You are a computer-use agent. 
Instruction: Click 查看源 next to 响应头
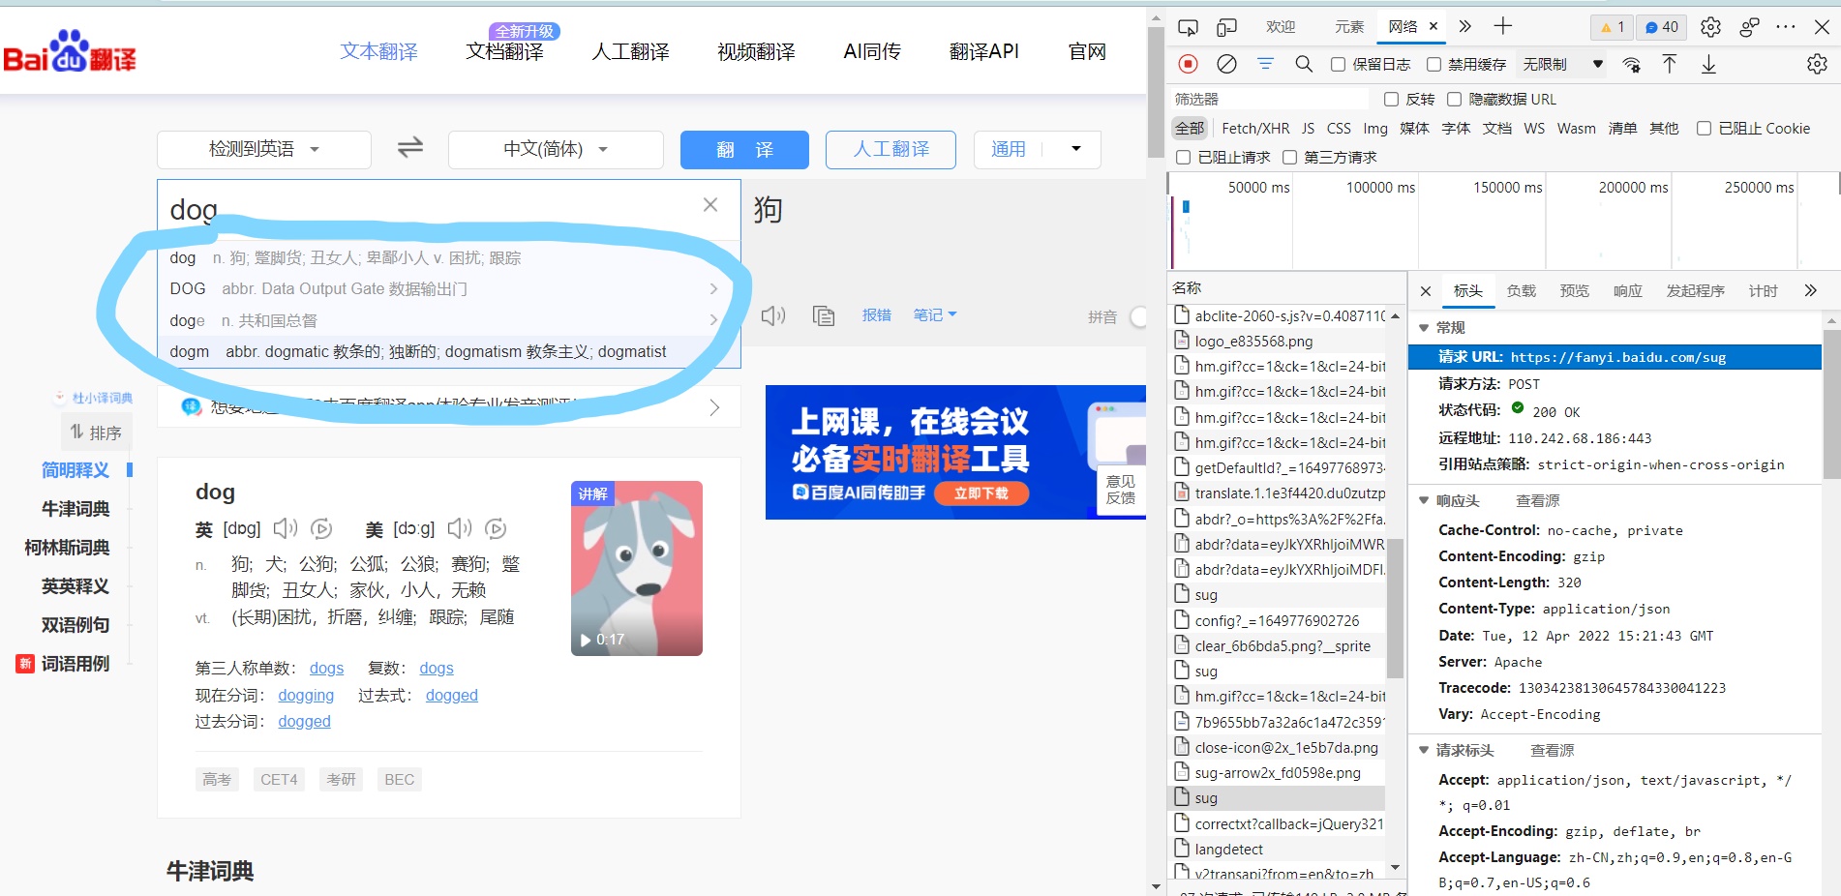pyautogui.click(x=1537, y=501)
